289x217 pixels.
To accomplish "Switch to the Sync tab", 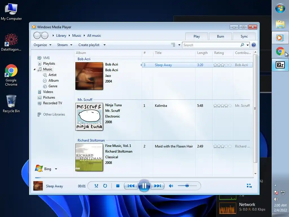I will pyautogui.click(x=244, y=36).
